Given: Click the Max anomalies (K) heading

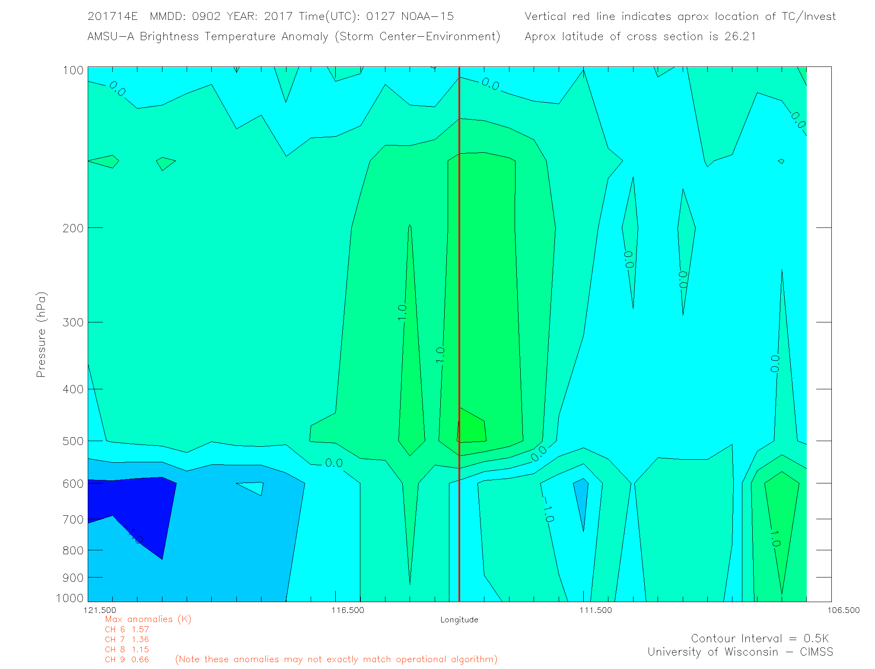Looking at the screenshot, I should click(x=148, y=619).
